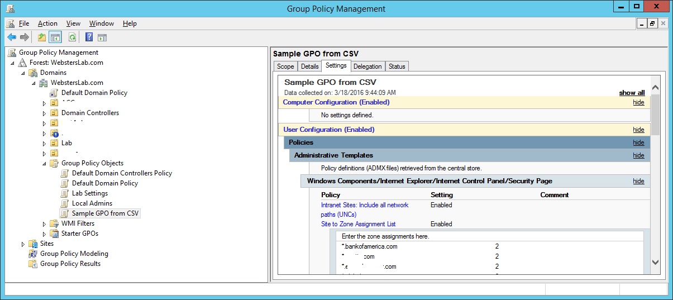Open the Action menu
The height and width of the screenshot is (300, 673).
click(x=47, y=23)
